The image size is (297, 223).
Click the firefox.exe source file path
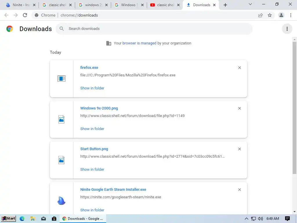128,75
